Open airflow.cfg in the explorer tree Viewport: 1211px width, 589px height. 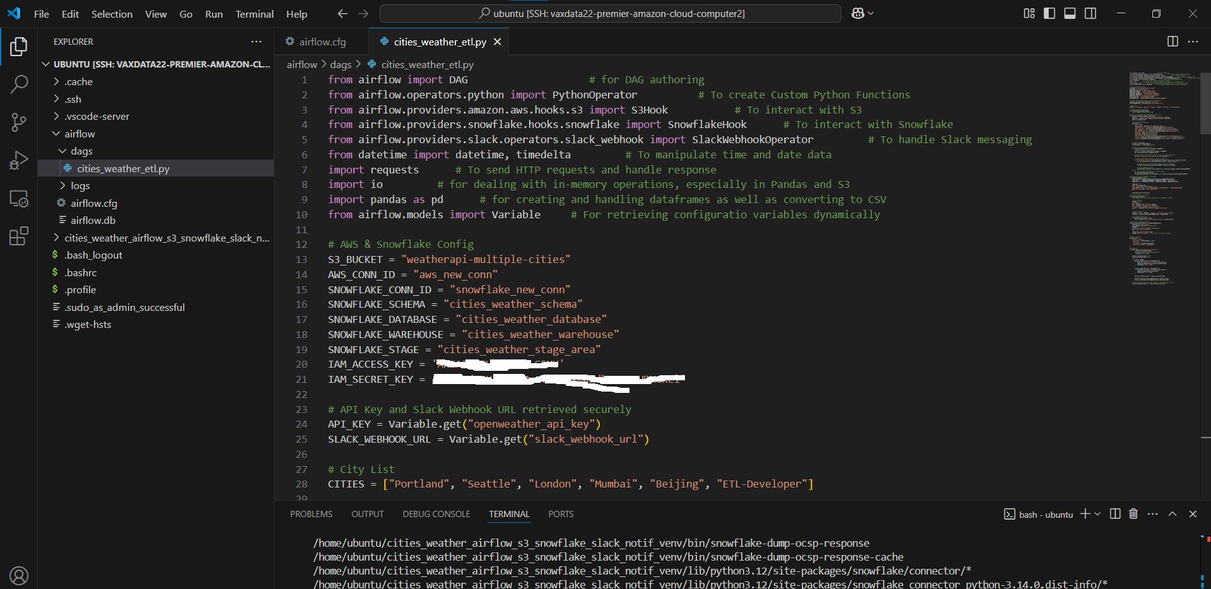pos(156,203)
